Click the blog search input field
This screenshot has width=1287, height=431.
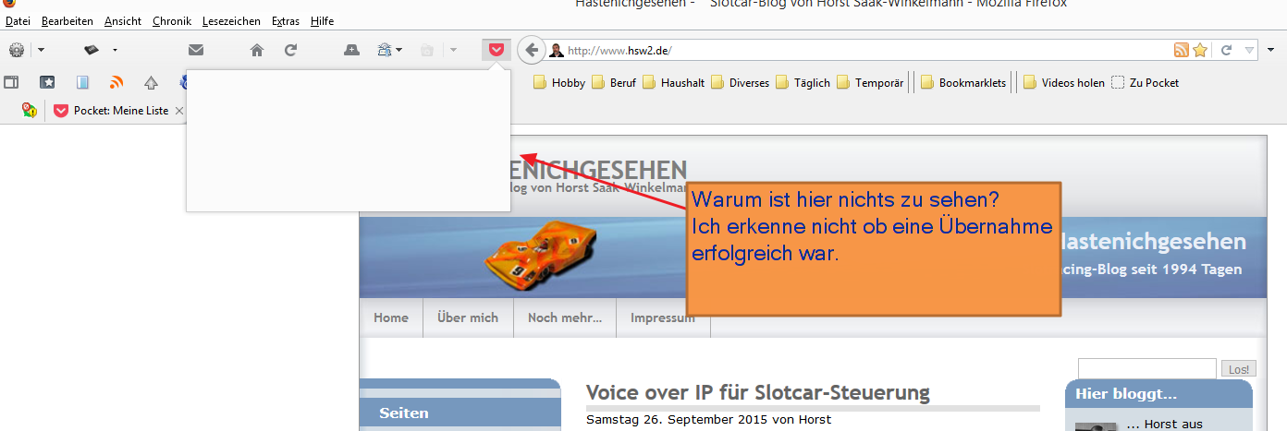point(1146,368)
